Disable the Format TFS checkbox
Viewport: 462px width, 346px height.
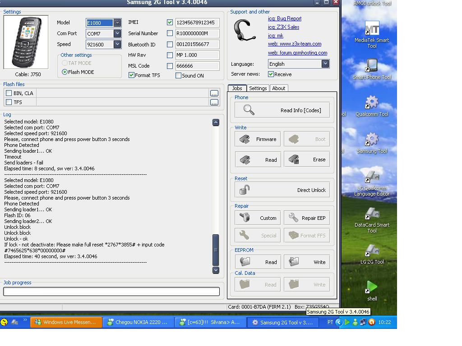[x=131, y=75]
